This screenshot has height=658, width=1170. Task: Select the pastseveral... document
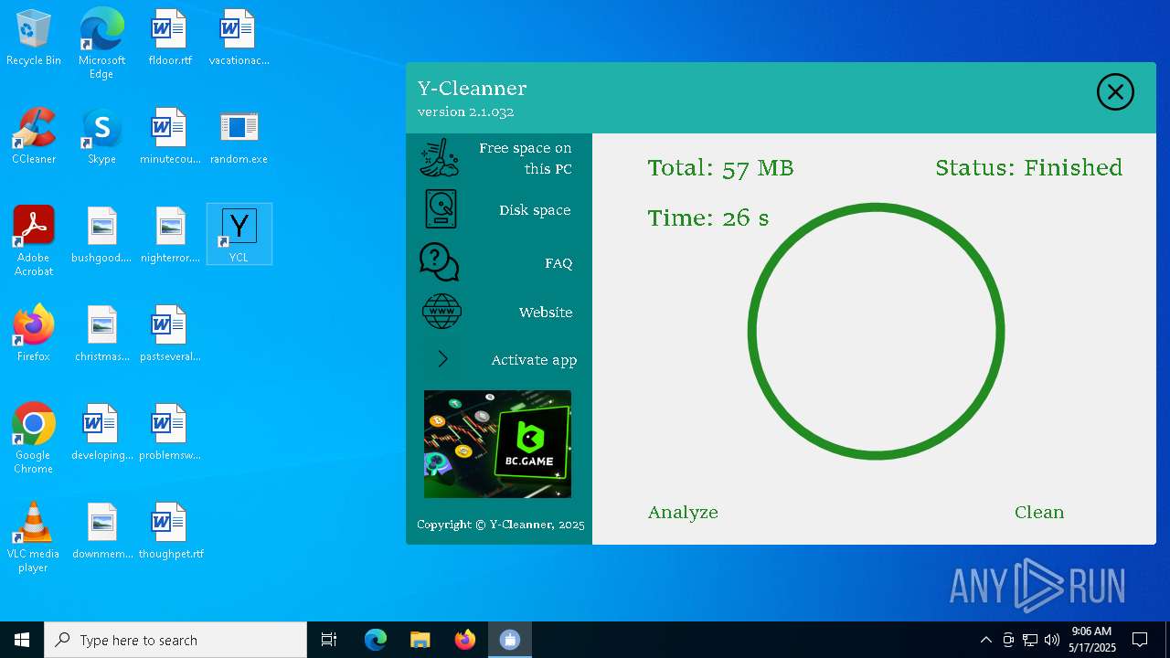point(170,334)
